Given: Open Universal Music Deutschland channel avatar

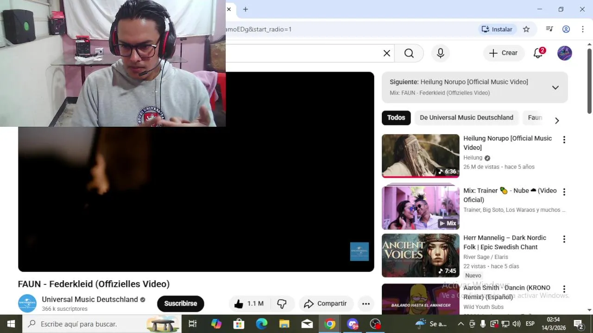Looking at the screenshot, I should click(x=27, y=303).
